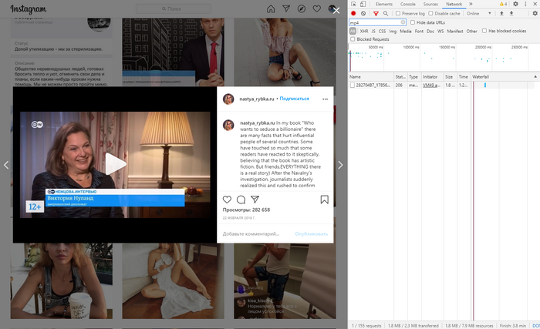Screen dimensions: 540x329
Task: Switch to Elements tab
Action: coord(384,4)
